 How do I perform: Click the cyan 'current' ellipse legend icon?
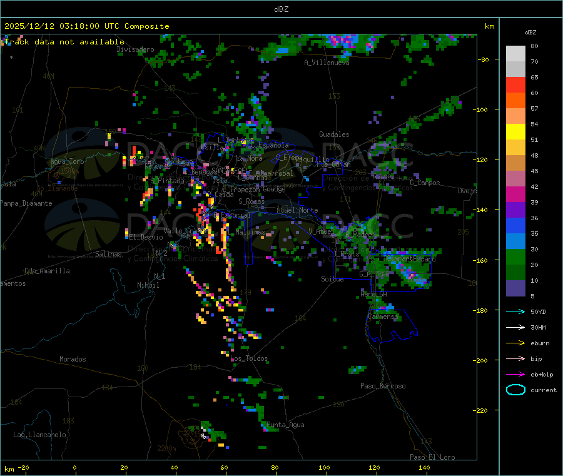pos(515,390)
